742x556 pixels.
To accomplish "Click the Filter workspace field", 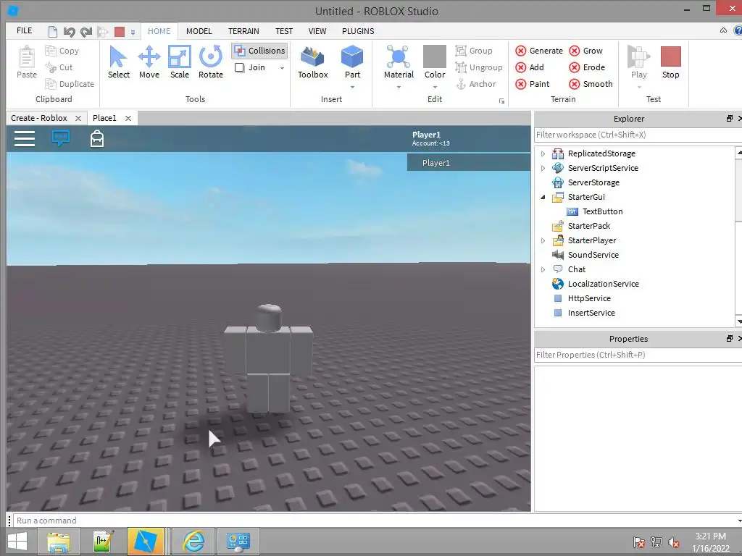I will [x=638, y=135].
